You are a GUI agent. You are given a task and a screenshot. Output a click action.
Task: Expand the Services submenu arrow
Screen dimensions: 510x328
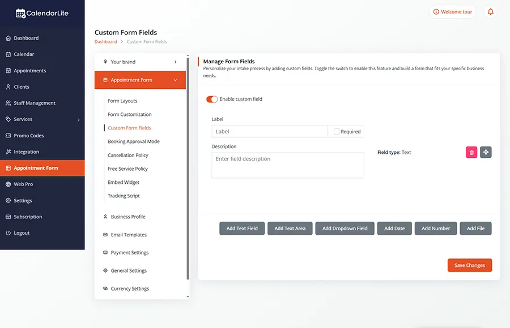(x=78, y=119)
